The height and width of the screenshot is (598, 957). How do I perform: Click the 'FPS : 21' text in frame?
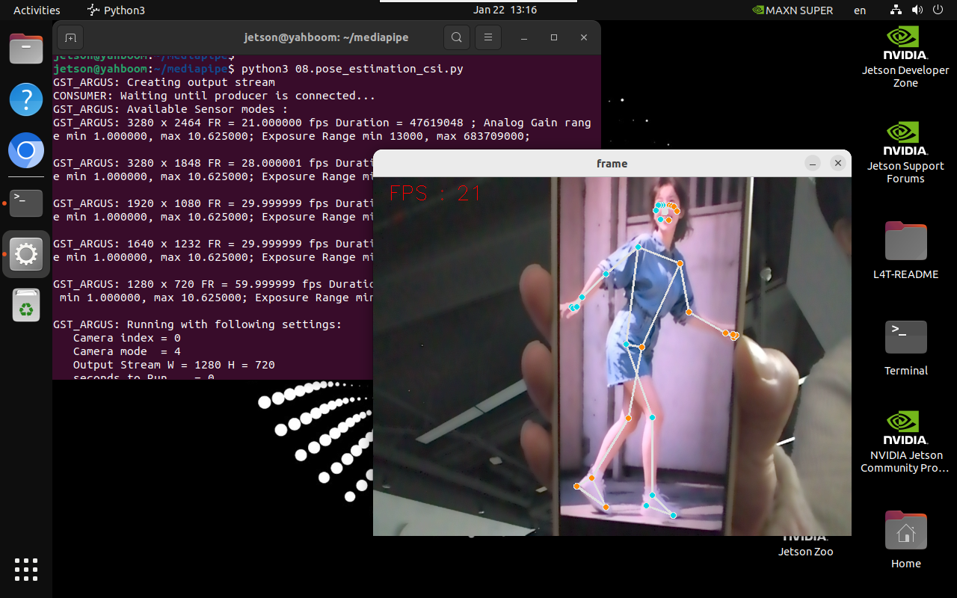436,194
